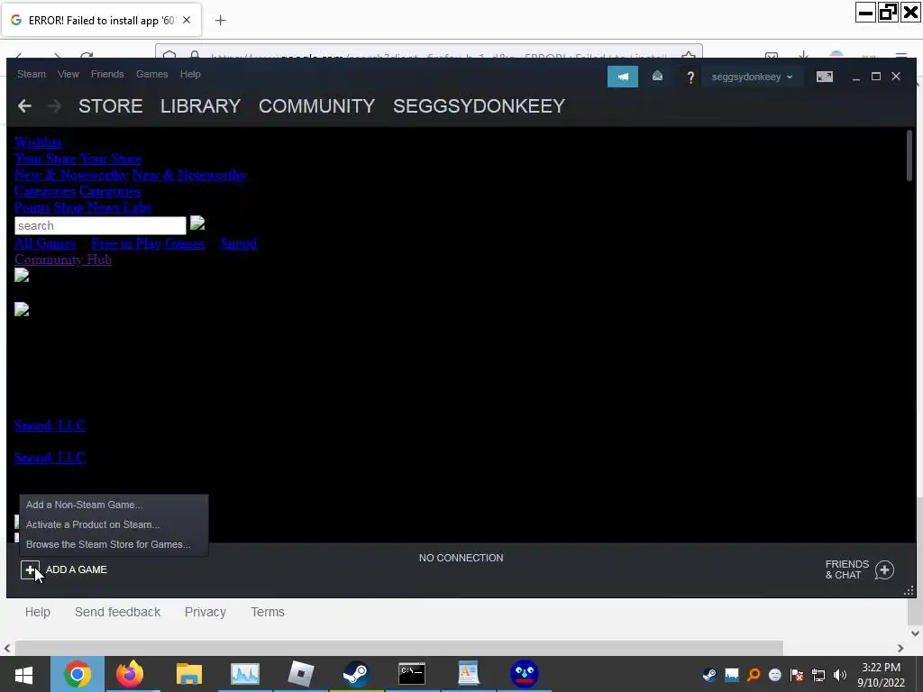This screenshot has width=923, height=692.
Task: Open Friends & Chat plus bubble icon
Action: (x=884, y=569)
